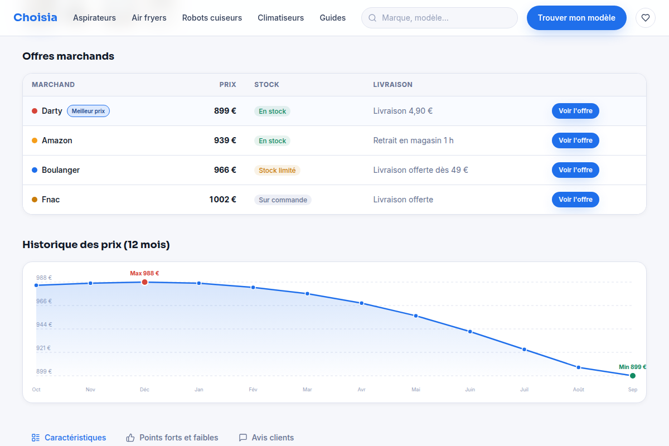Click the Mai chart data point
The height and width of the screenshot is (446, 669).
[x=416, y=316]
